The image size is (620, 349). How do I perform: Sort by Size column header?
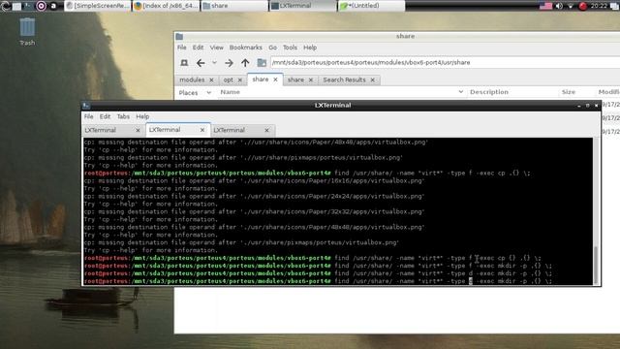click(x=569, y=92)
